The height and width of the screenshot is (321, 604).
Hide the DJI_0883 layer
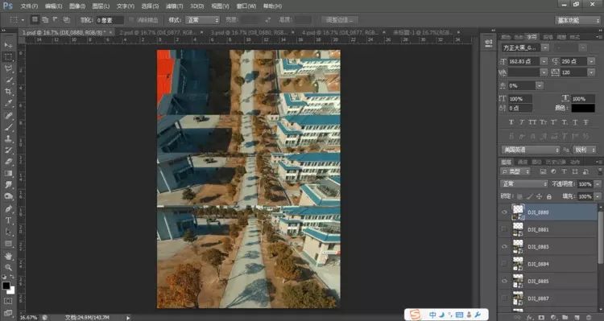tap(504, 247)
